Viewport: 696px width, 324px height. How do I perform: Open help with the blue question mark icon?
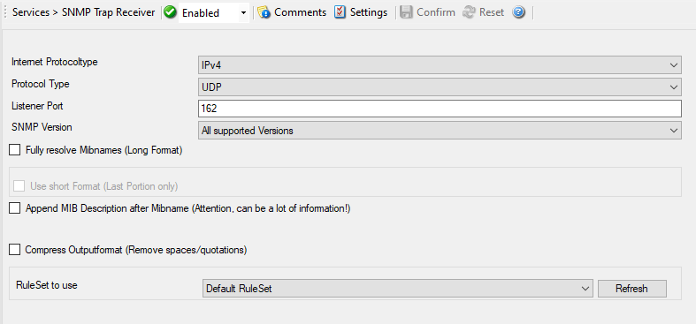518,12
